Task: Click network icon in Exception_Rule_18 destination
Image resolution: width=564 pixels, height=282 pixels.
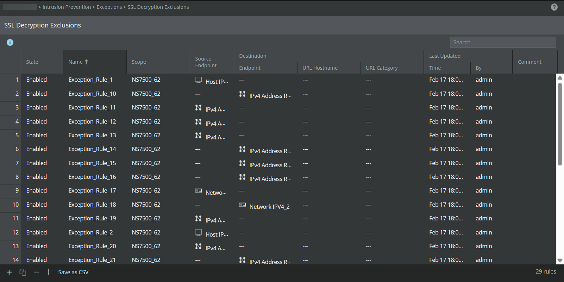Action: pyautogui.click(x=242, y=205)
